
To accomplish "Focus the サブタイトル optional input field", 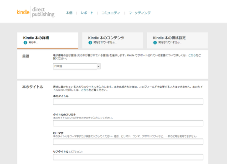I will tap(128, 157).
